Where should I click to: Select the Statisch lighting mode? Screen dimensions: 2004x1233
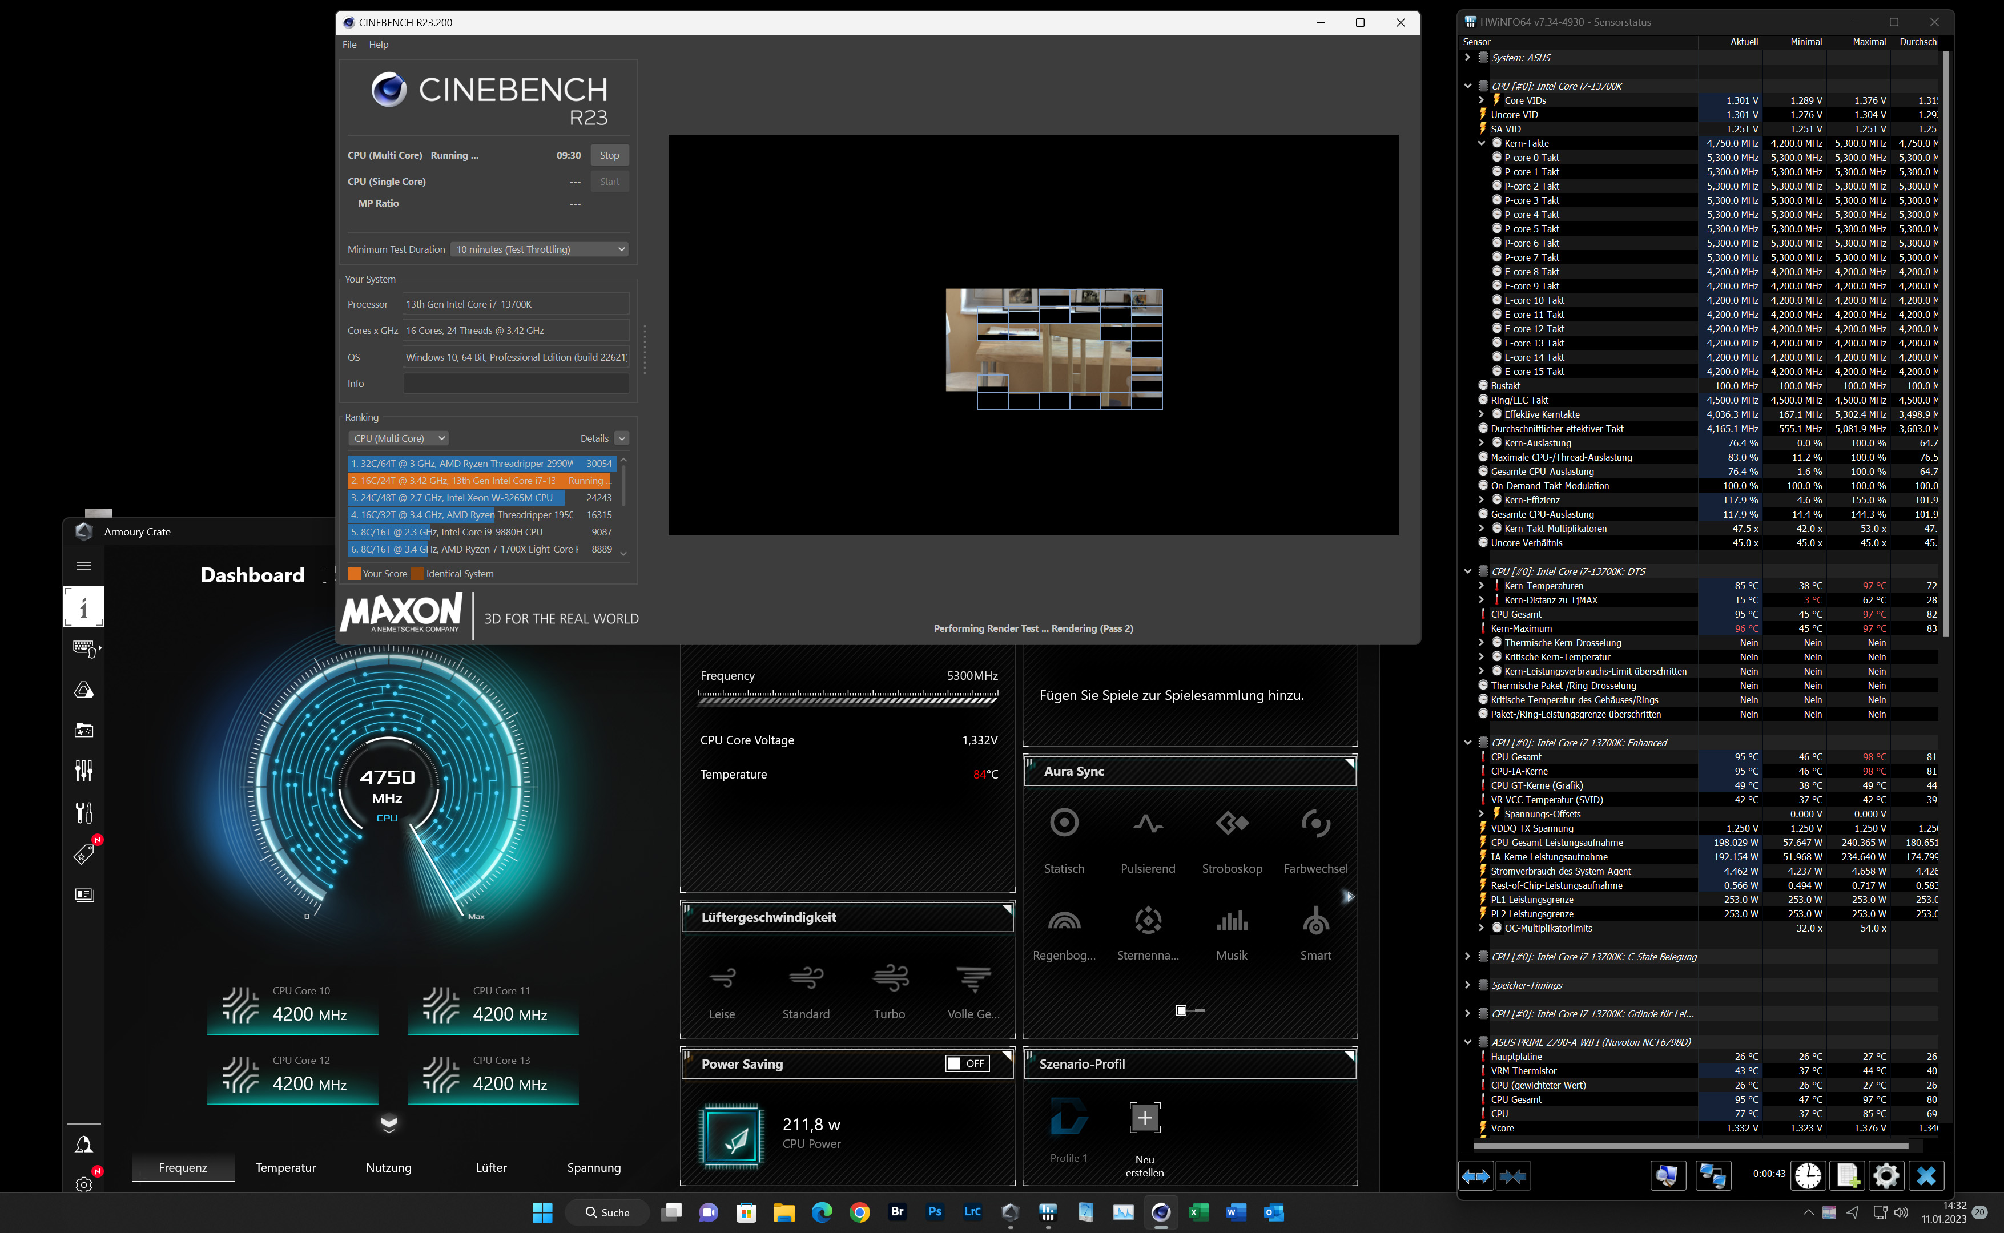1064,823
